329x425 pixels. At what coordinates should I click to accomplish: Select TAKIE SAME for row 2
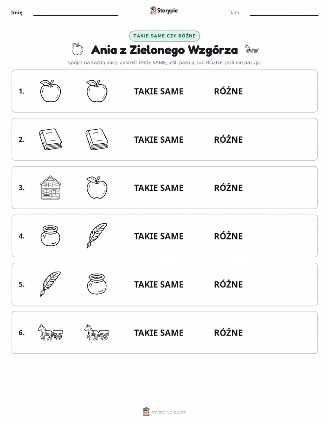click(159, 140)
